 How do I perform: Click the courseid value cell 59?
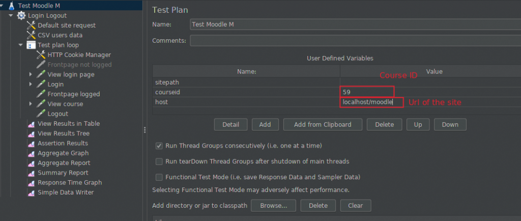coord(430,92)
